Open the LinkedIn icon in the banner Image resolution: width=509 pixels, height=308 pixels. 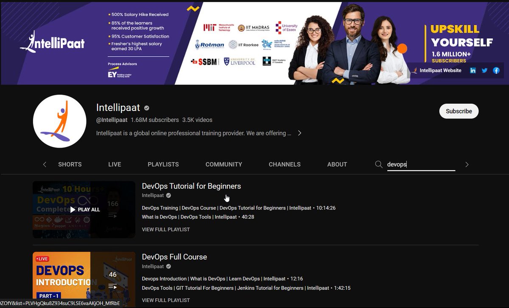(x=473, y=71)
